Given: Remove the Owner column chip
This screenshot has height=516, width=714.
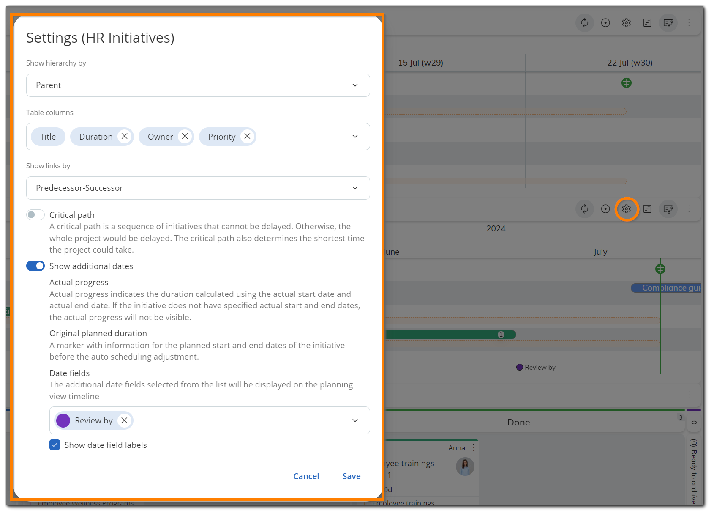Looking at the screenshot, I should 185,136.
